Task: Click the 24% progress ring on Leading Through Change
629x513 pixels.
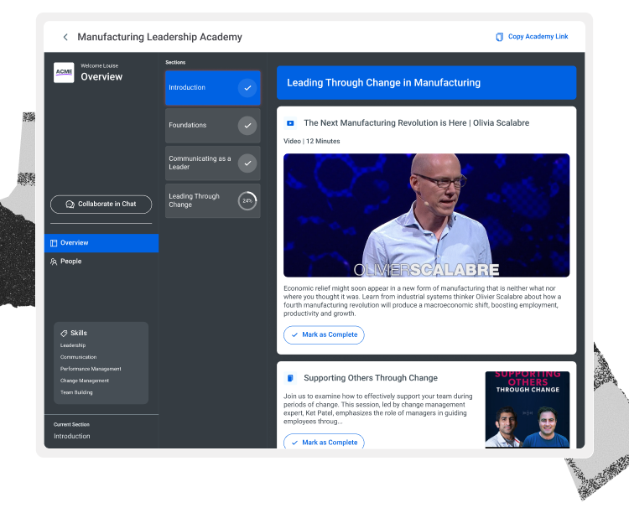Action: coord(247,201)
